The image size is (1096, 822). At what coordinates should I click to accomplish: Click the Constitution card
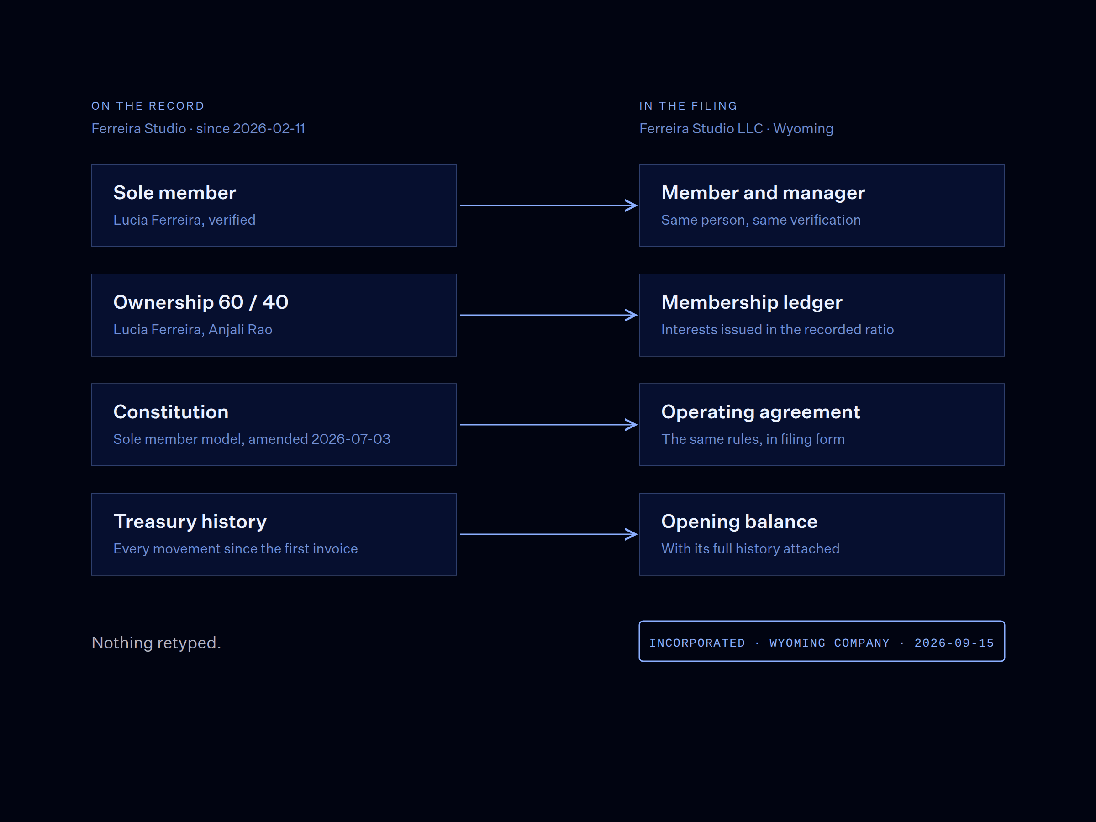274,425
